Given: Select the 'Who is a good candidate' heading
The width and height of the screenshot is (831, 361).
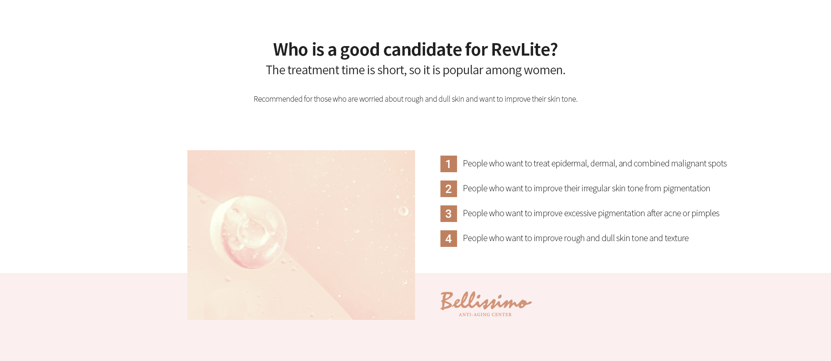Looking at the screenshot, I should (415, 50).
